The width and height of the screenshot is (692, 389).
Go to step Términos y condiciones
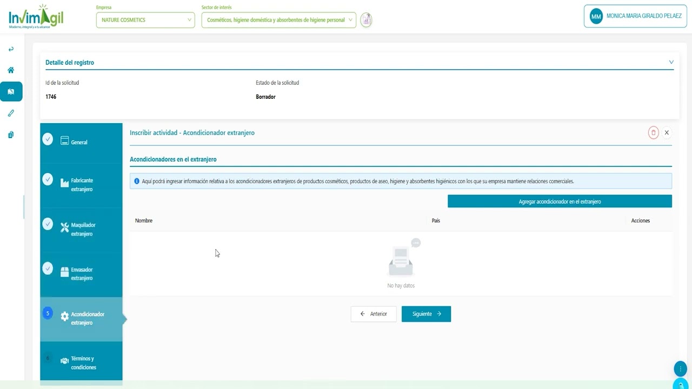point(81,363)
